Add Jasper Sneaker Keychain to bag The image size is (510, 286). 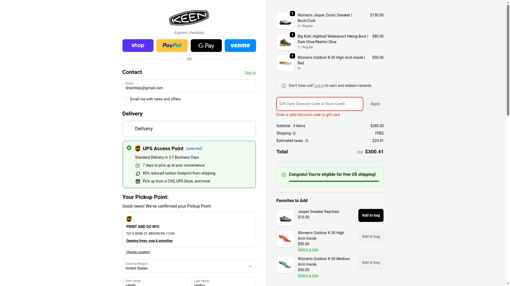[x=371, y=215]
